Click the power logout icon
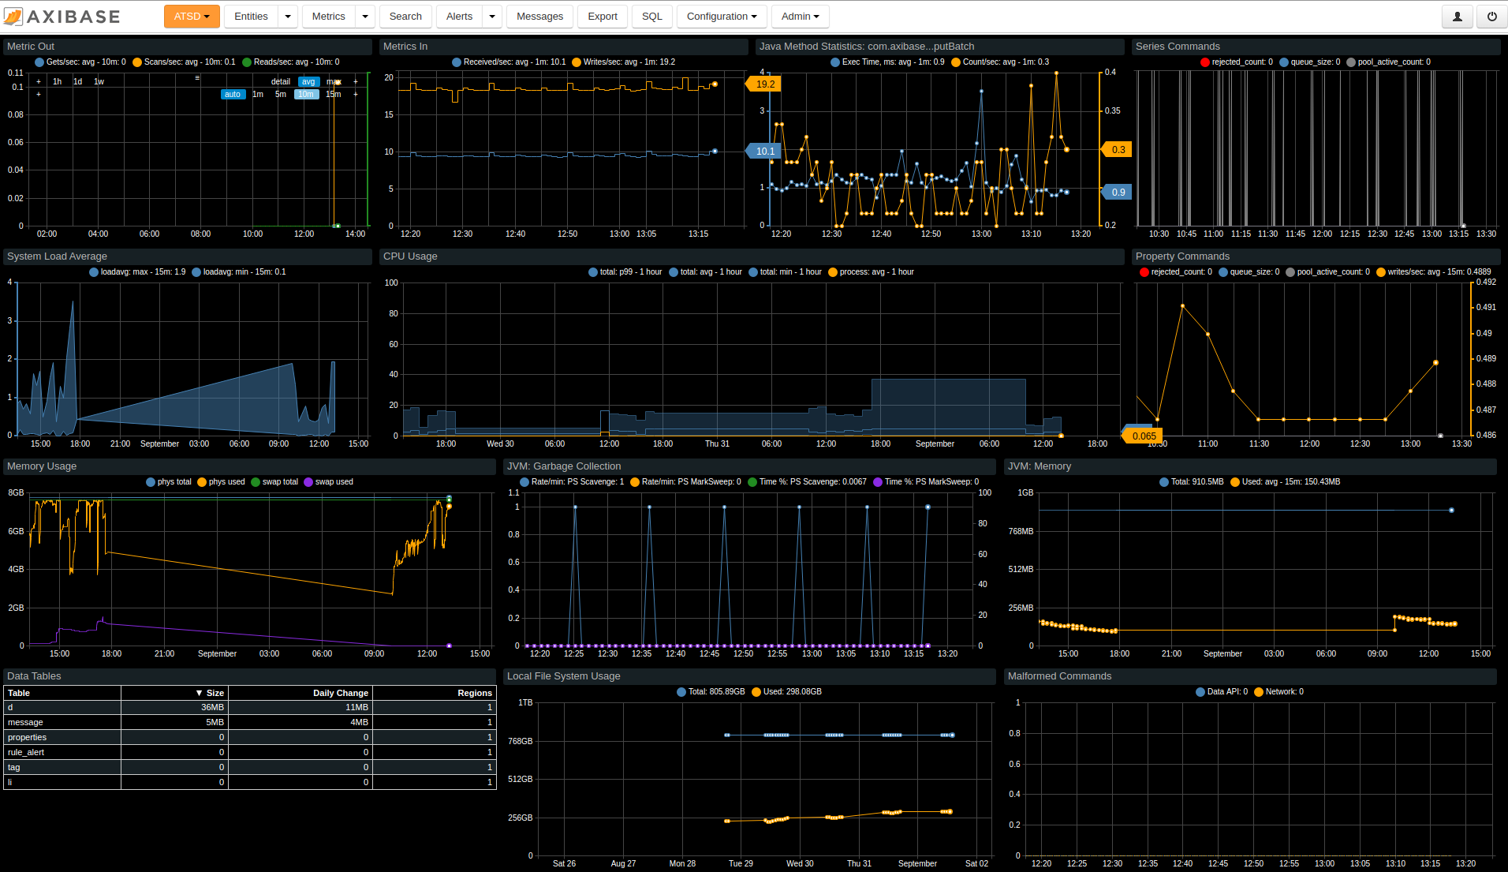The height and width of the screenshot is (872, 1508). pos(1492,17)
